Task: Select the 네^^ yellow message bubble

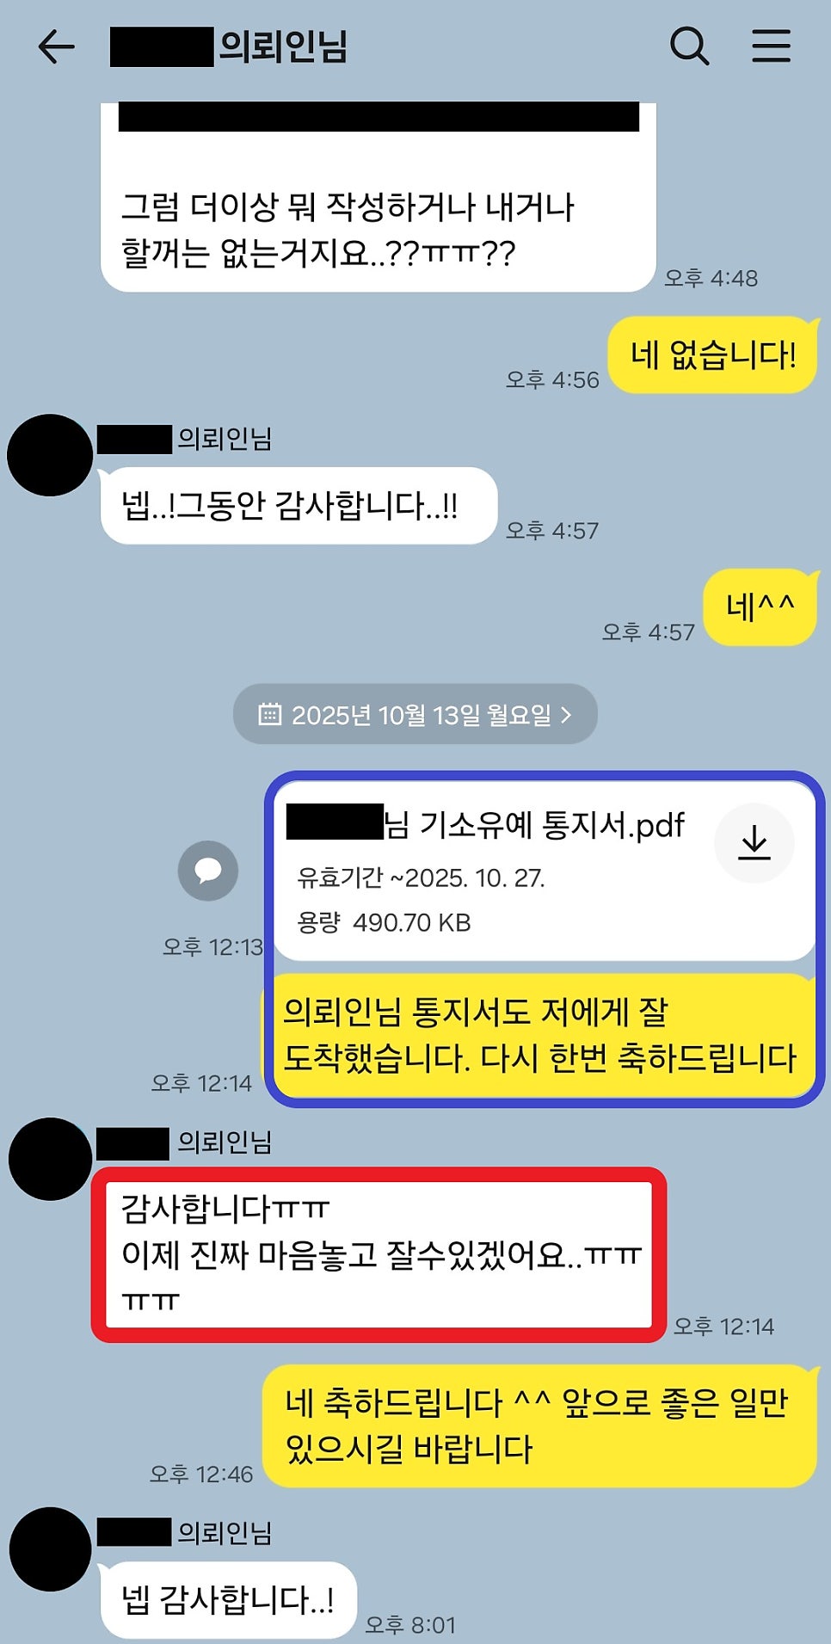Action: pyautogui.click(x=760, y=607)
